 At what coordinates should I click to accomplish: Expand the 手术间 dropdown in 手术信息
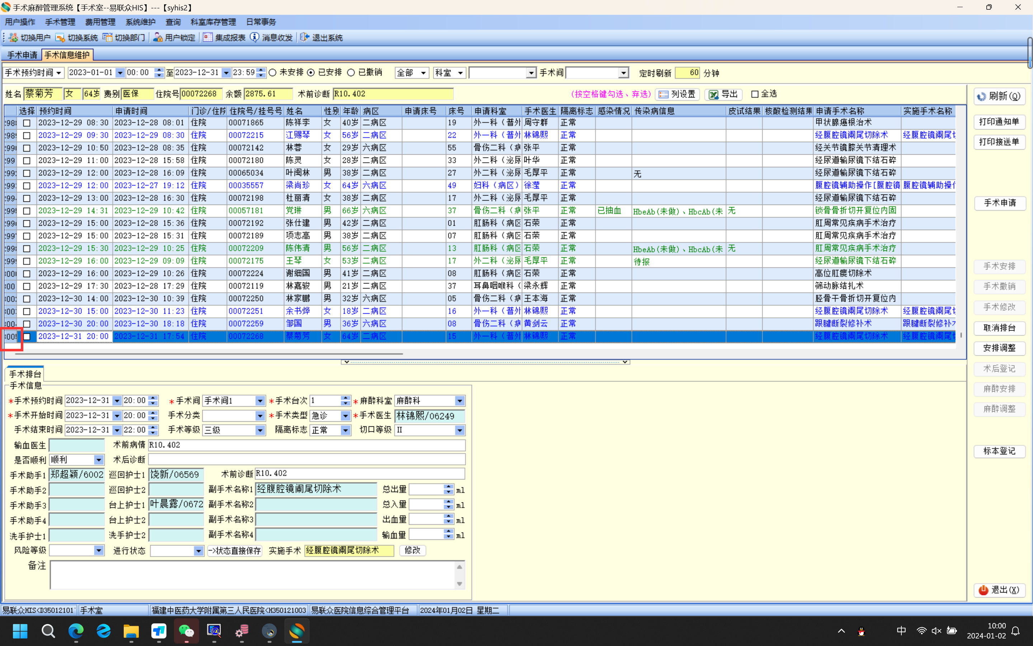(x=260, y=401)
